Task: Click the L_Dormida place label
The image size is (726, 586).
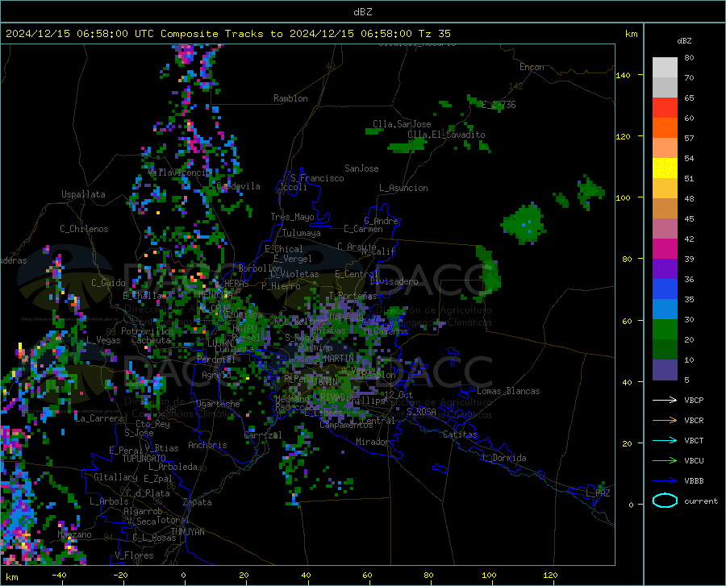Action: (x=503, y=458)
